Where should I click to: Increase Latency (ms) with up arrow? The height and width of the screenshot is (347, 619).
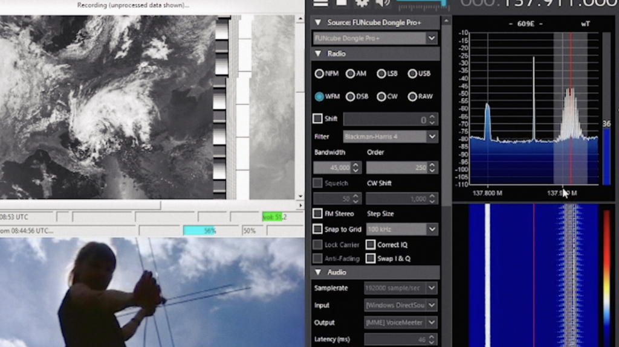pyautogui.click(x=432, y=337)
